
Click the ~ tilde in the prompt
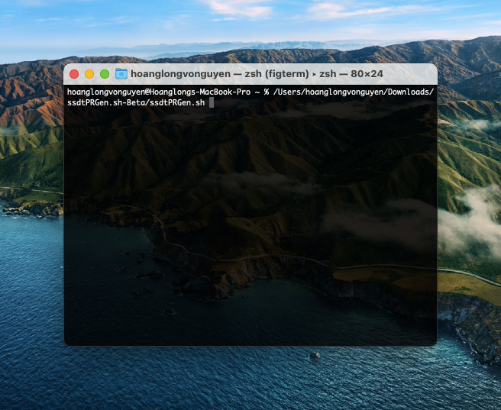(257, 92)
